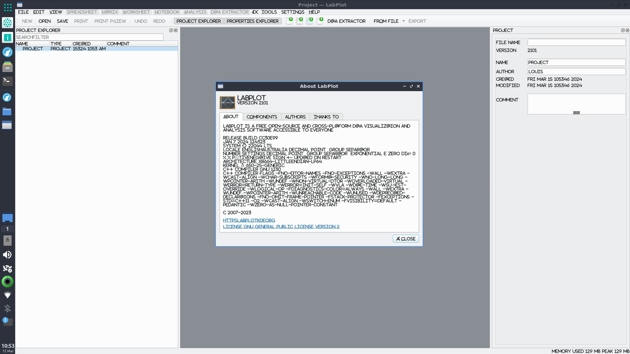Toggle the Project Explorer toolbar button
This screenshot has height=354, width=630.
199,21
